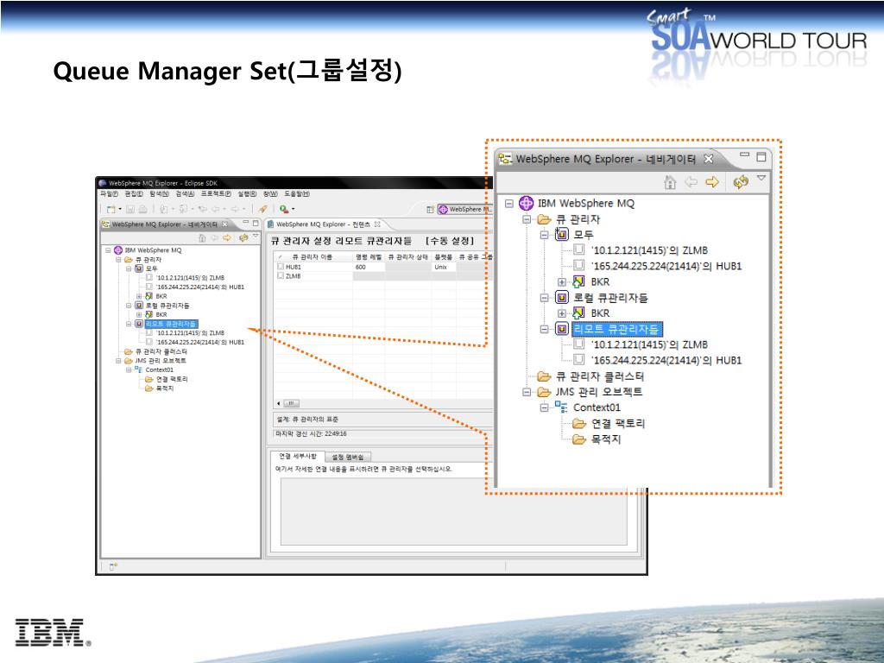Open the 검색(A) menu
The width and height of the screenshot is (884, 663).
click(185, 194)
